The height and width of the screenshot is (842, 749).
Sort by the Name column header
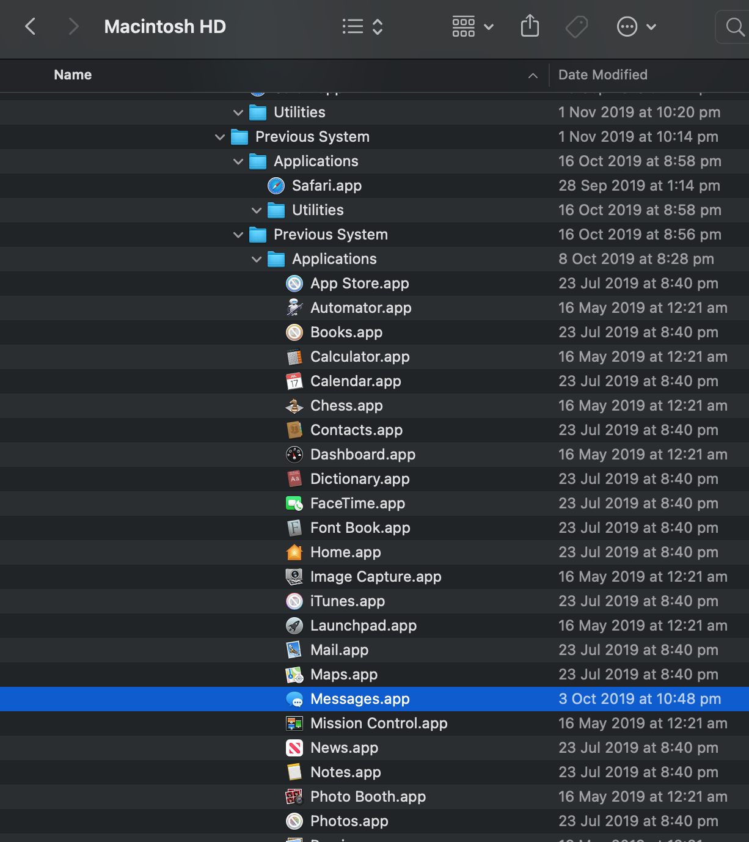[x=73, y=75]
